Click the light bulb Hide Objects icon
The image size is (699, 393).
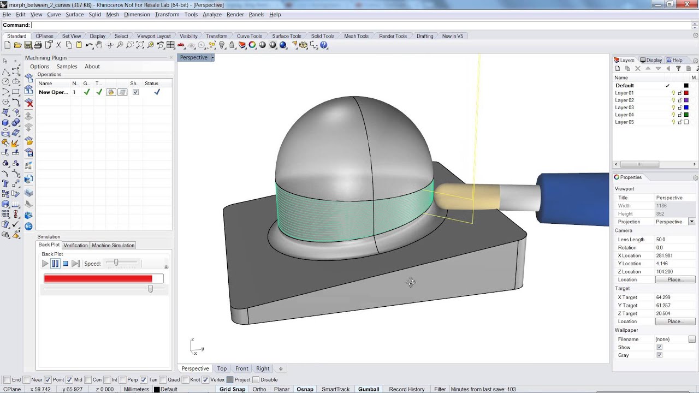[x=222, y=45]
